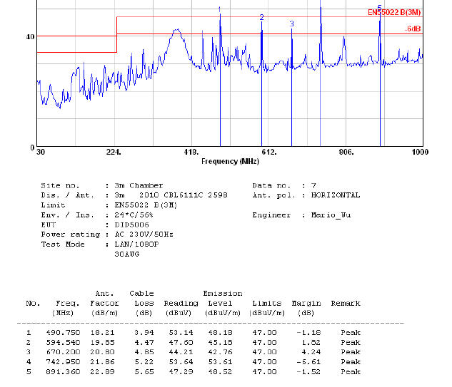The width and height of the screenshot is (452, 387).
Task: Click the Frequency (MHz) axis title
Action: 229,162
